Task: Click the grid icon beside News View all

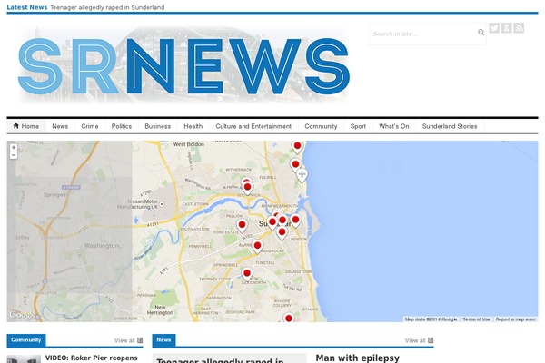Action: pyautogui.click(x=431, y=340)
